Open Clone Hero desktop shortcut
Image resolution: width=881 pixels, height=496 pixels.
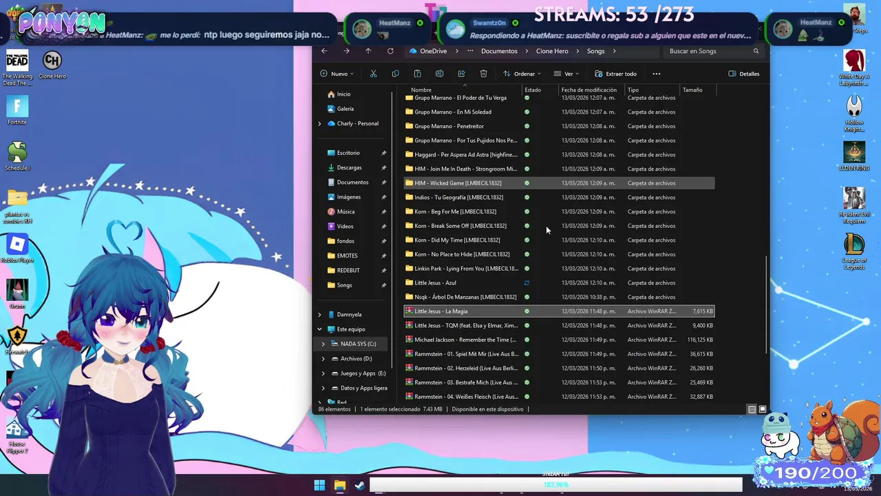52,65
